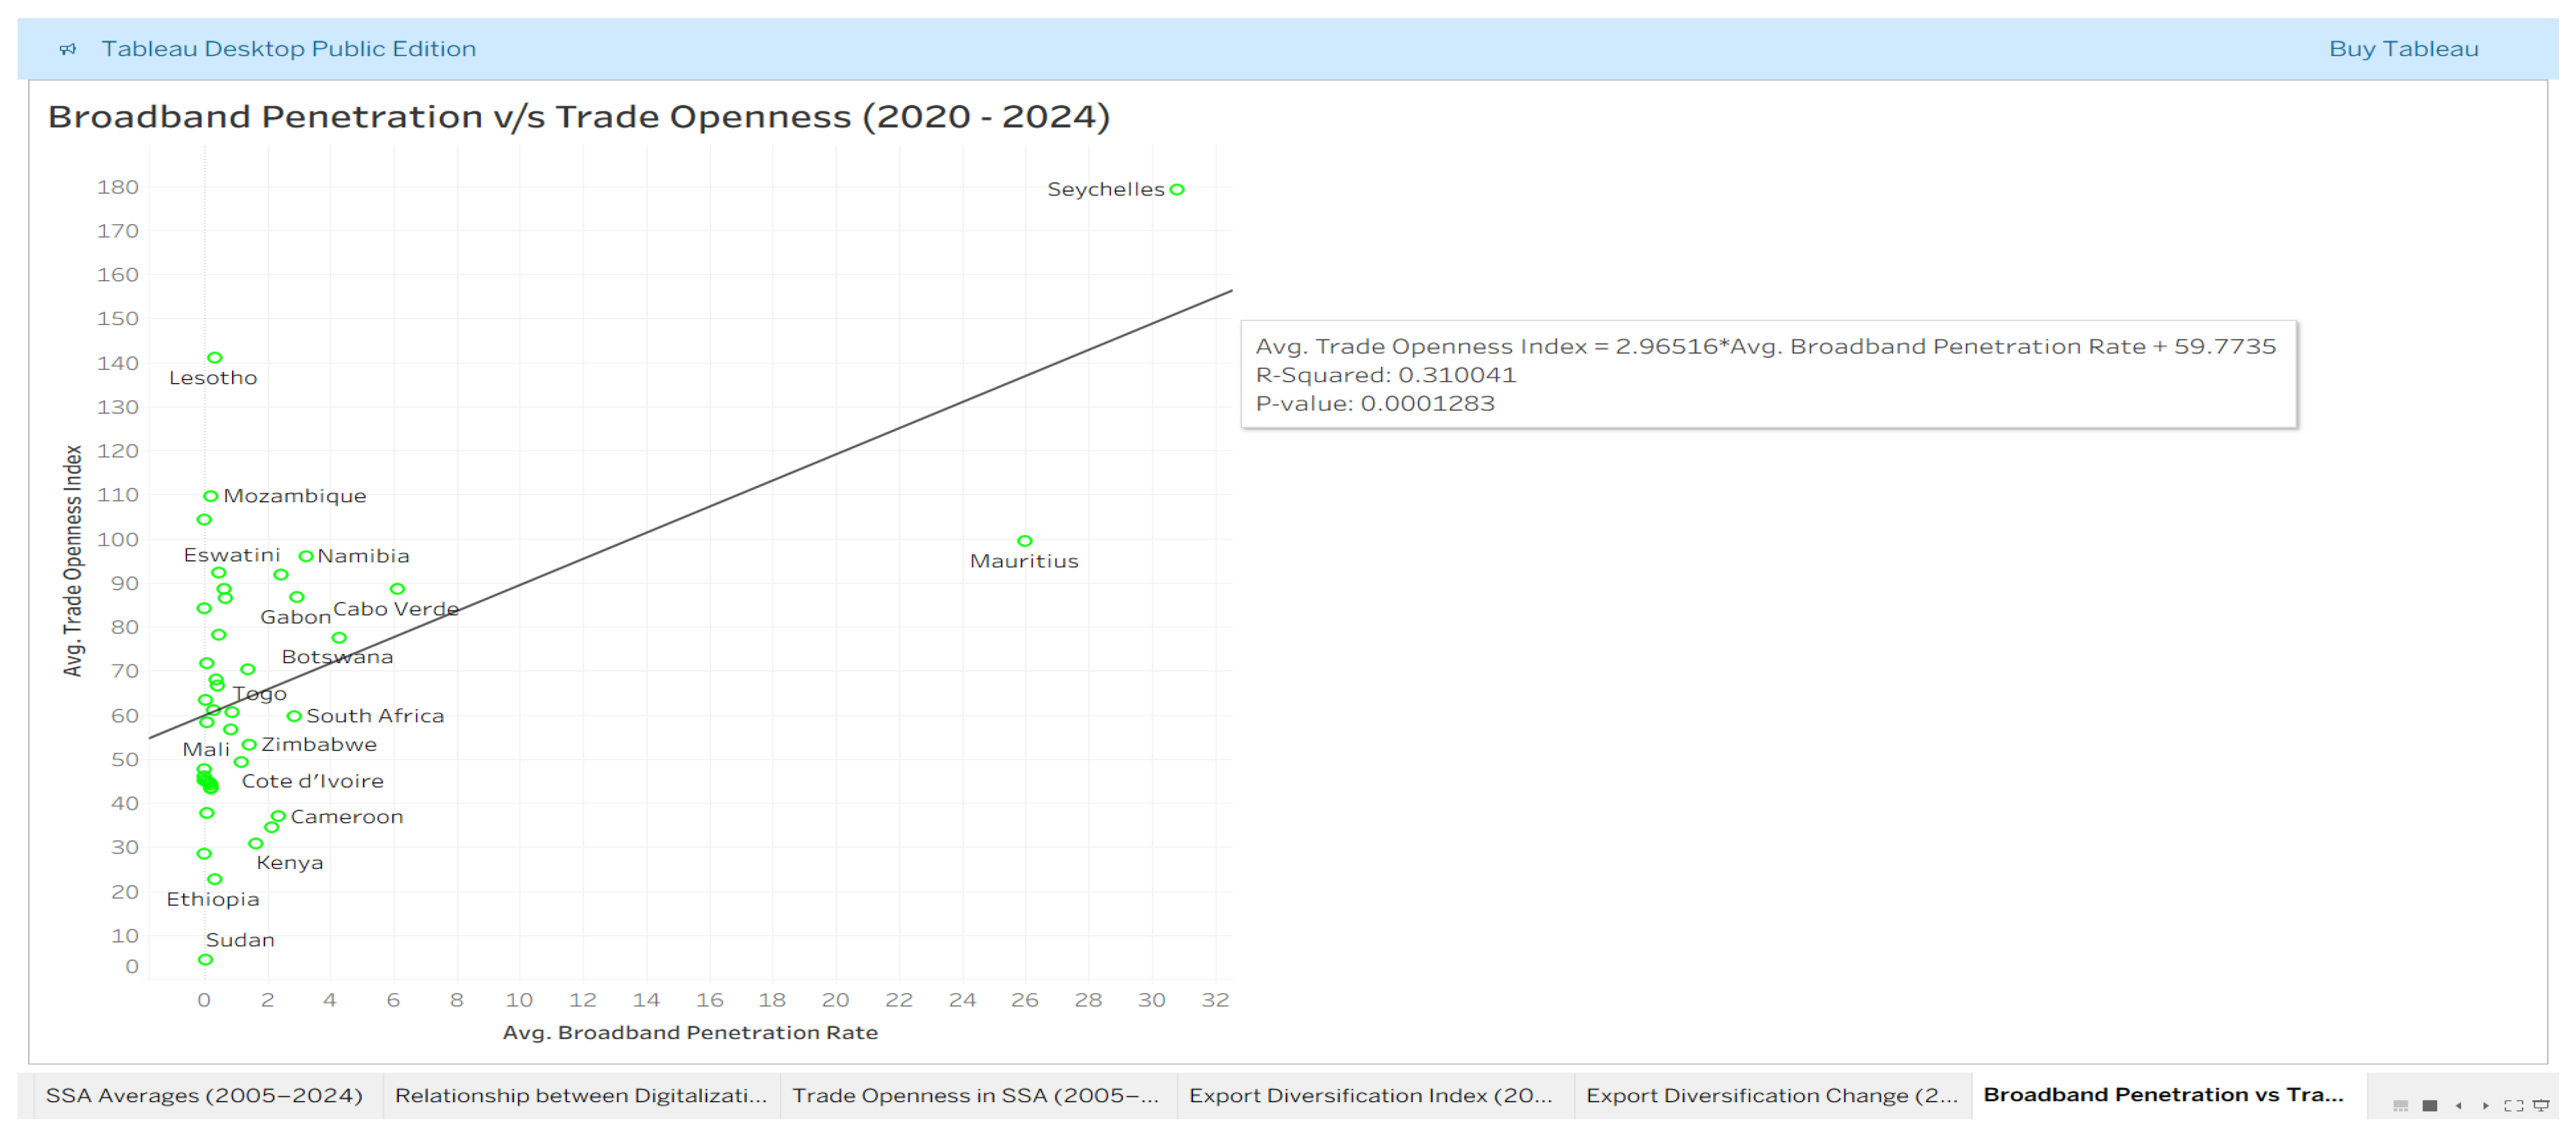Select the Mauritius scatter mark

pyautogui.click(x=1026, y=537)
